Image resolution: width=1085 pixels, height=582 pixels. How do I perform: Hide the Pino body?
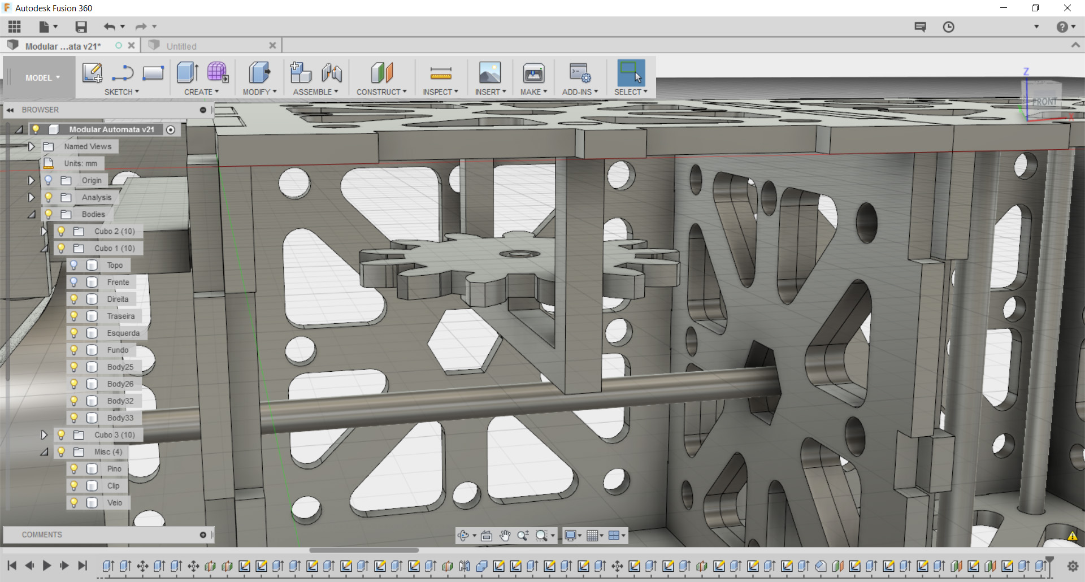74,468
